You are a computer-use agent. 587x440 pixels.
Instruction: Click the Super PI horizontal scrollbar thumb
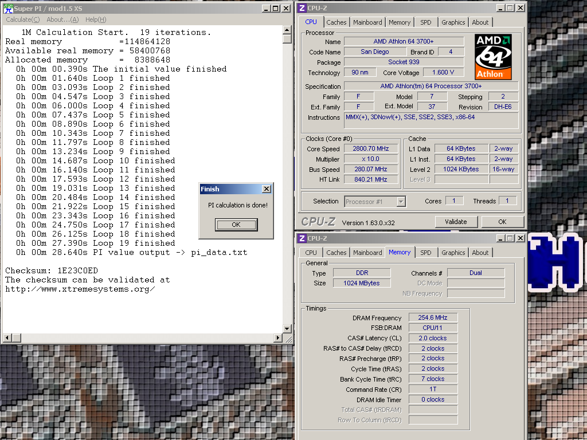click(16, 338)
